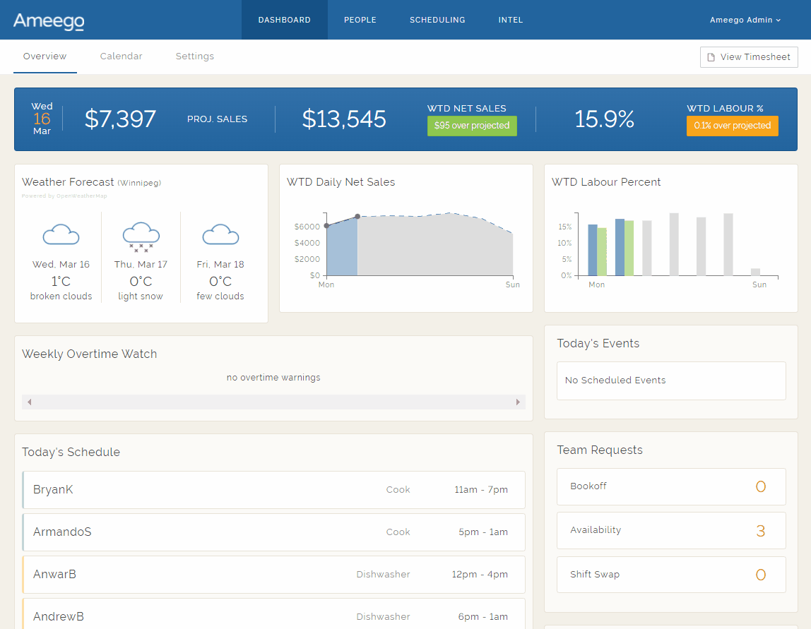Go to the Intel section
This screenshot has width=811, height=629.
[x=510, y=20]
